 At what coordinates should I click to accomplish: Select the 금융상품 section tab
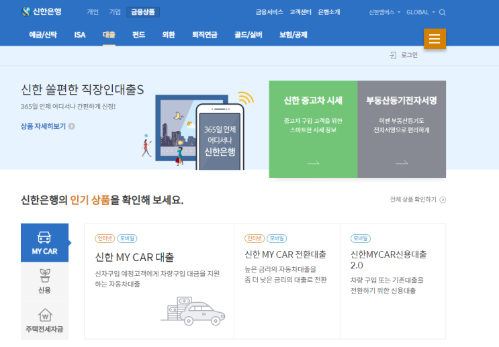tap(143, 12)
